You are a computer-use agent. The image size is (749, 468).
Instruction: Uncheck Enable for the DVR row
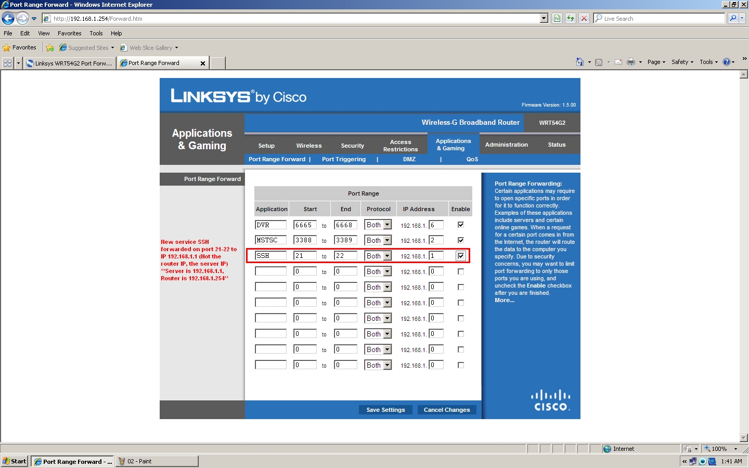(x=461, y=225)
